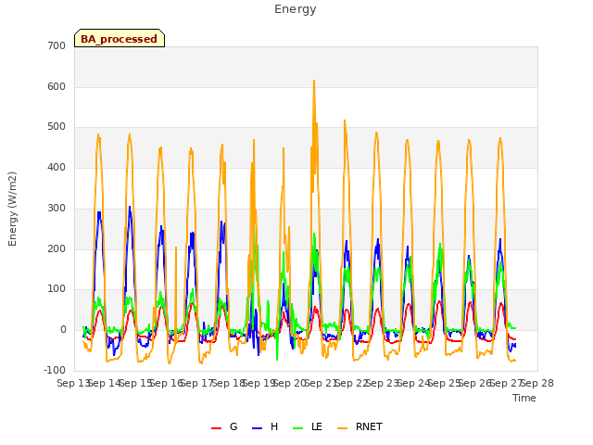Click the 600 y-axis tick label

(x=57, y=86)
